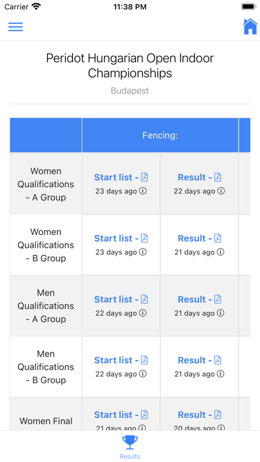Show info icon for Men A Group start list

coord(143,313)
